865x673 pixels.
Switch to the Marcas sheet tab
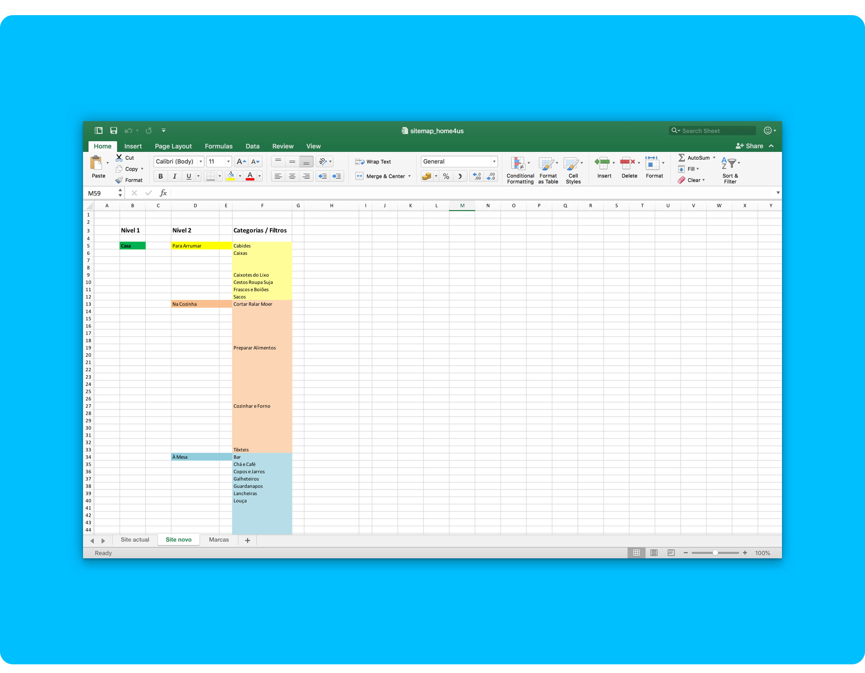(218, 540)
